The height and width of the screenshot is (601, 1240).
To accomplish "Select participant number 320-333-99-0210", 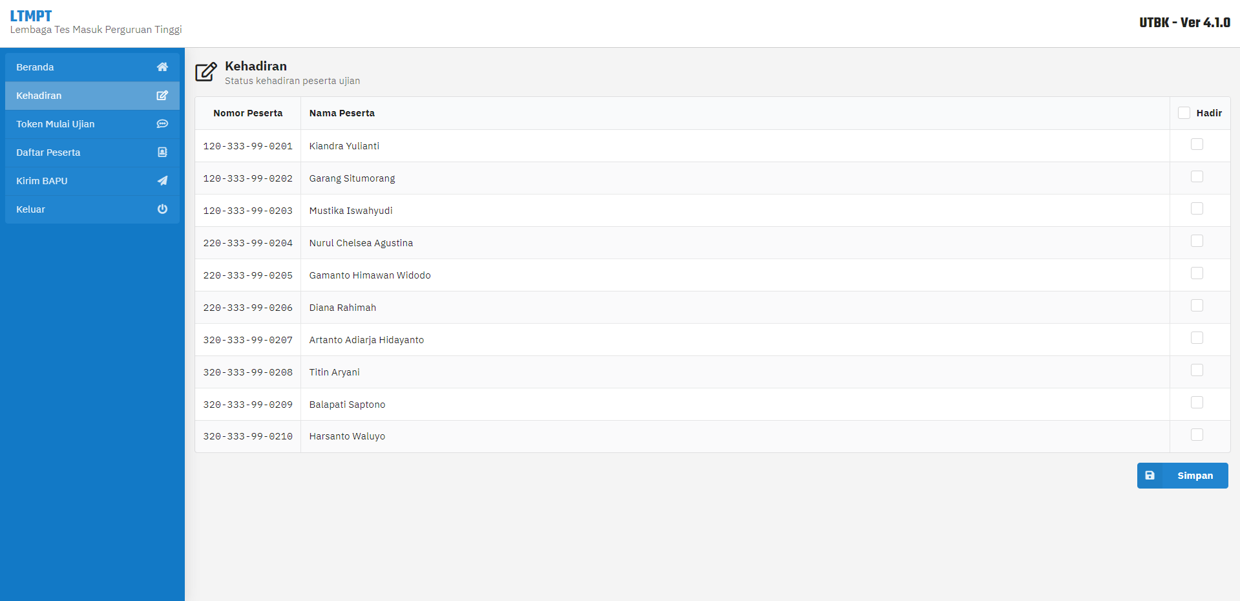I will coord(248,436).
